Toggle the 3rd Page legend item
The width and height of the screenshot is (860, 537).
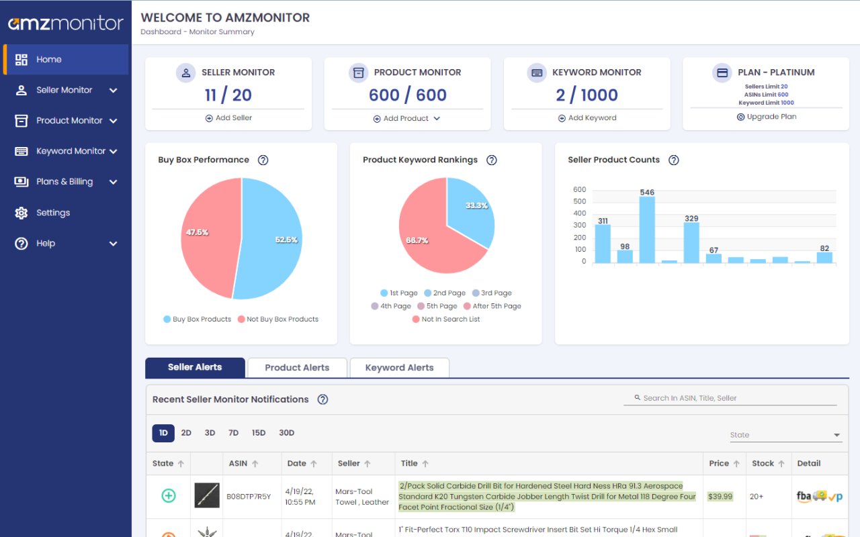point(492,293)
